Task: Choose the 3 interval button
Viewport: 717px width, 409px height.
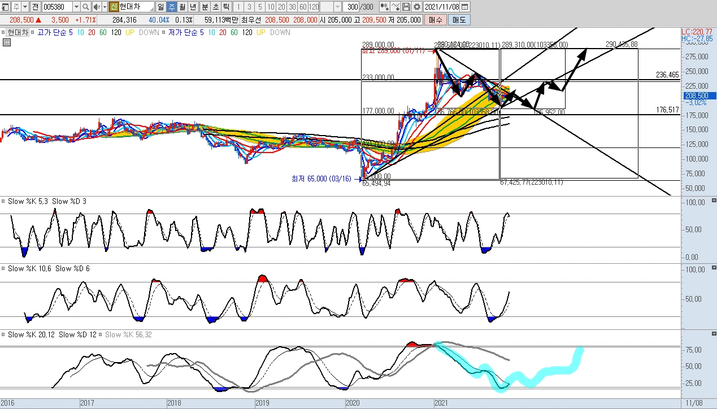Action: pos(249,7)
